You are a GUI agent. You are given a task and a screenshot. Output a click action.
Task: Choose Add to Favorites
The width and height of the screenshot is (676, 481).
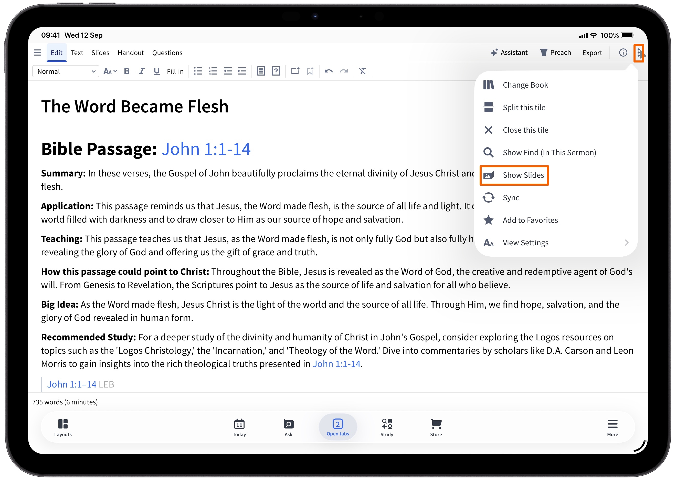coord(556,220)
